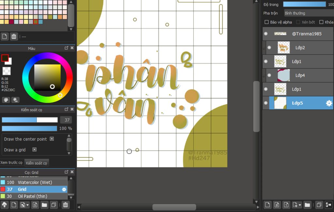
Task: Delete the selected brush with trash icon
Action: [x=65, y=205]
